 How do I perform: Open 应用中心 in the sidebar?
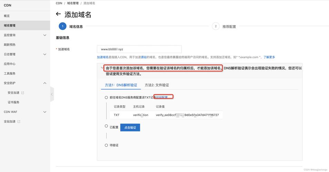point(10,64)
